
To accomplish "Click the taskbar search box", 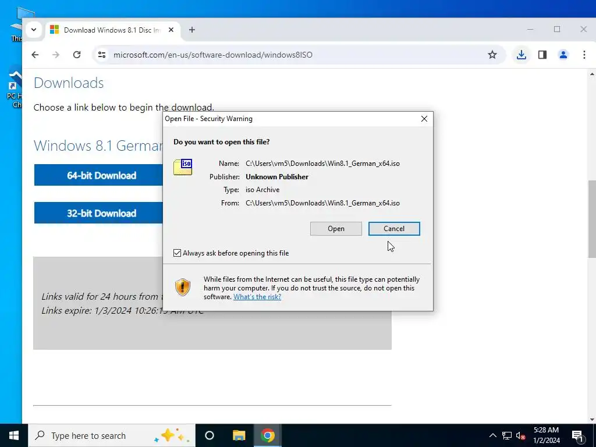I will [112, 435].
